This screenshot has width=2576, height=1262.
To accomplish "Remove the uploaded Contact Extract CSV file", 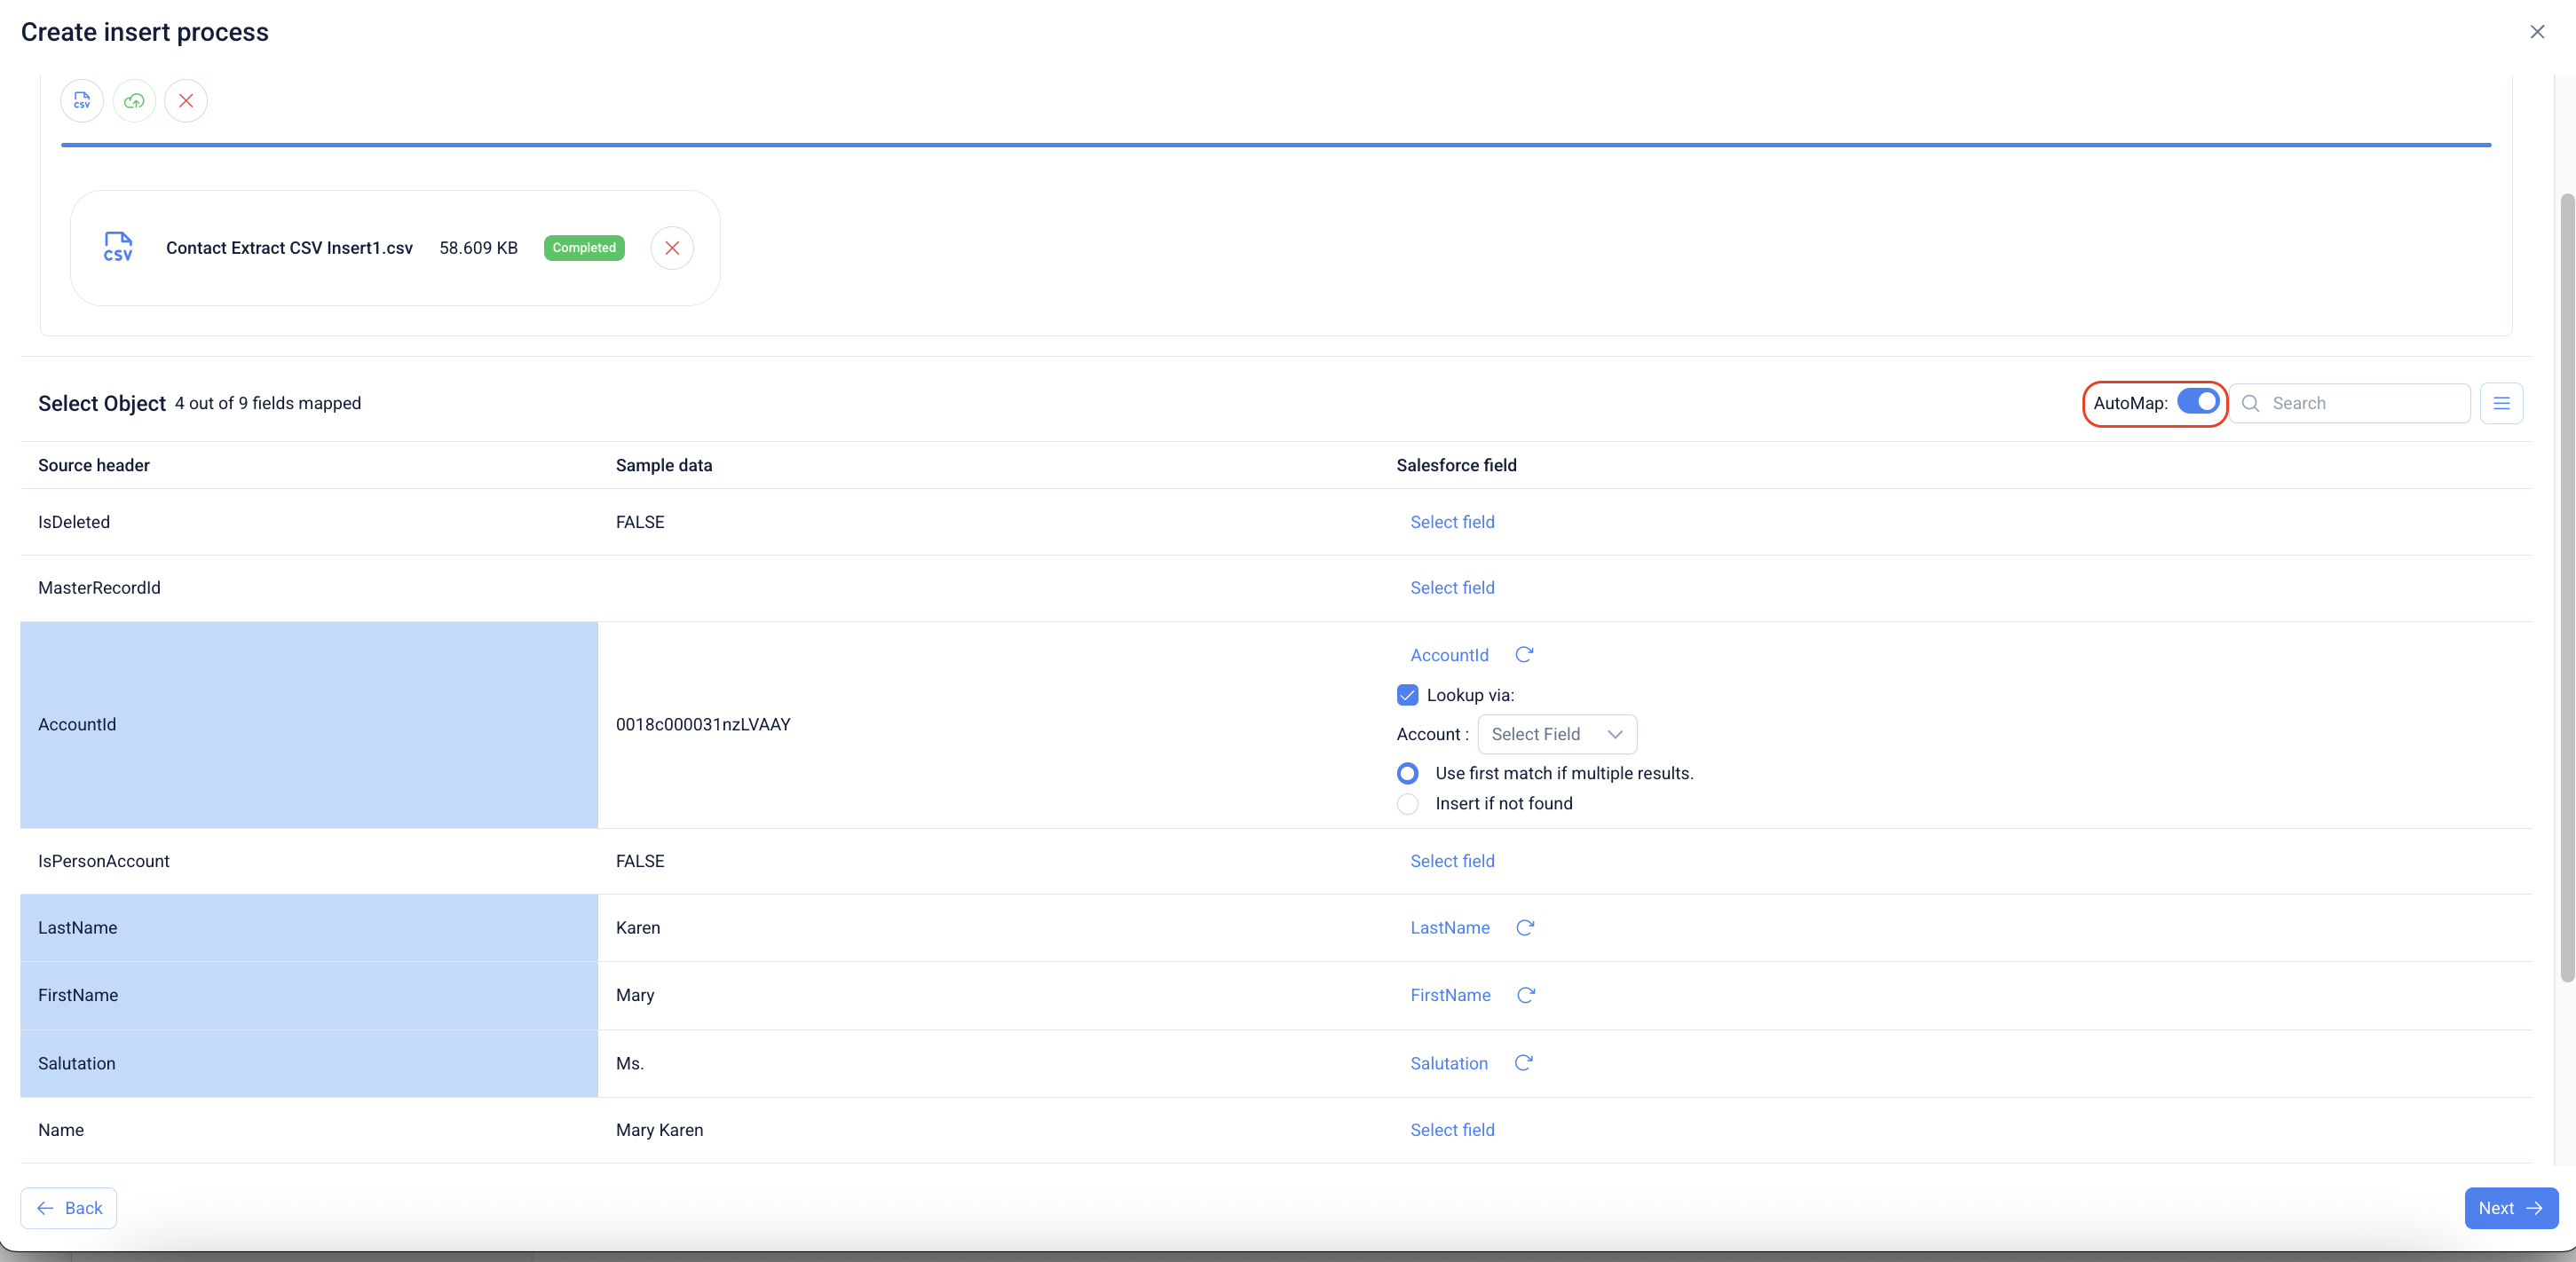I will tap(672, 248).
